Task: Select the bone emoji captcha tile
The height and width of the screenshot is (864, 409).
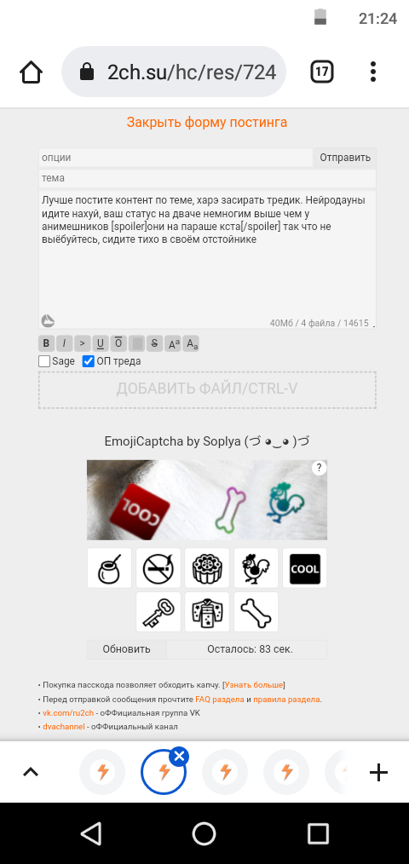Action: pos(256,612)
